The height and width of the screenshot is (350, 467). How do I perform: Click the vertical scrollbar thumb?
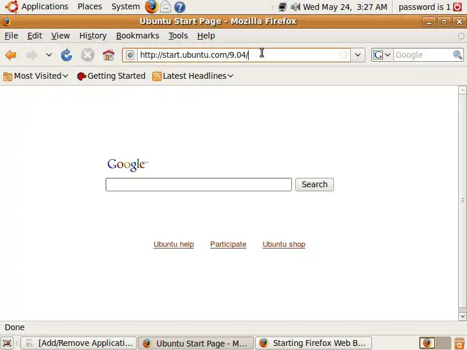point(462,201)
